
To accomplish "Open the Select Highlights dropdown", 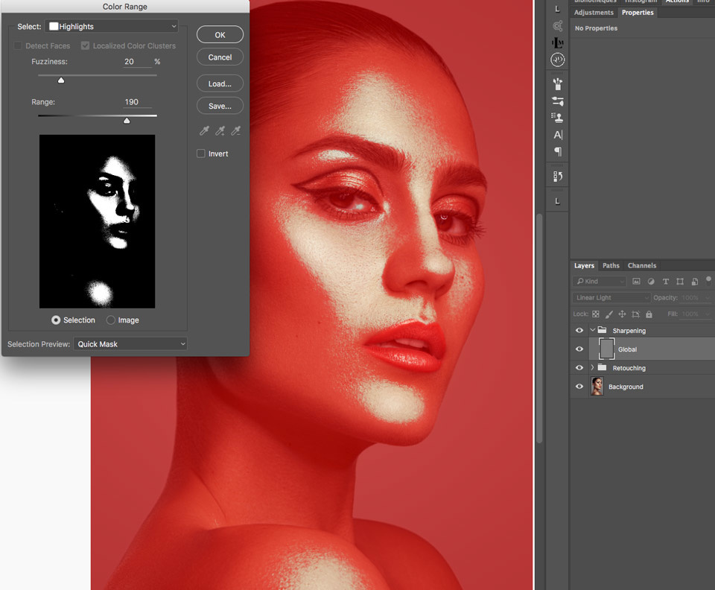I will coord(112,26).
